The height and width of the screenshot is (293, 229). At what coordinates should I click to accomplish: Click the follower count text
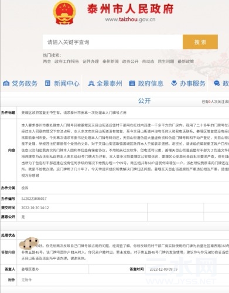point(215,101)
